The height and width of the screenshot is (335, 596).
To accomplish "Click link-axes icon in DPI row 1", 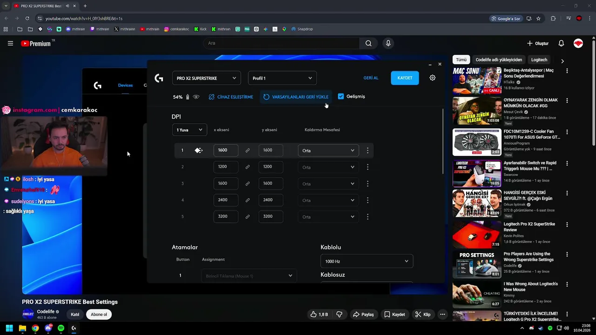I will coord(248,150).
